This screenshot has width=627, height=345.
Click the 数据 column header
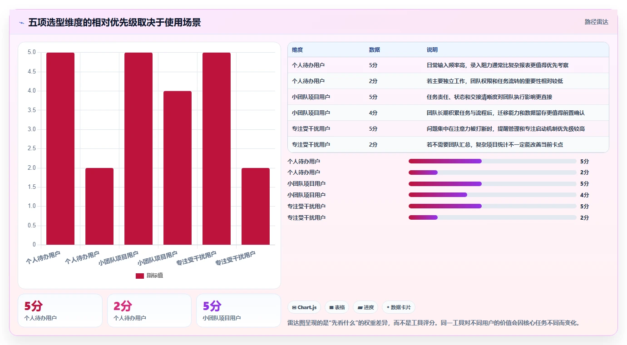(x=375, y=50)
